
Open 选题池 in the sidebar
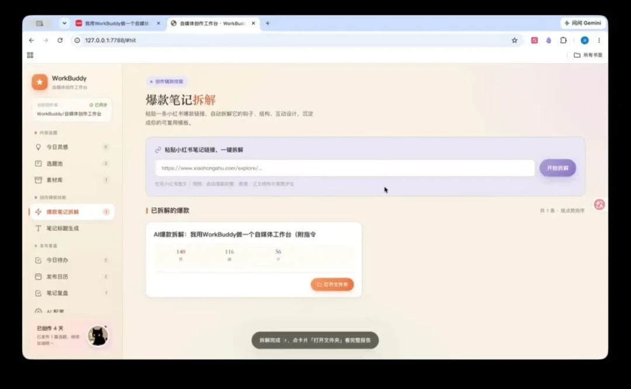(x=71, y=164)
